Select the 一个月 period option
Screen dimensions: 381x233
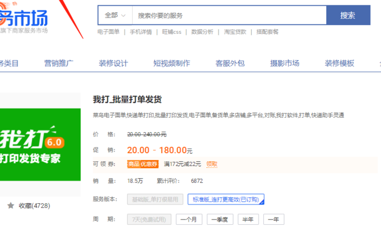pyautogui.click(x=189, y=220)
